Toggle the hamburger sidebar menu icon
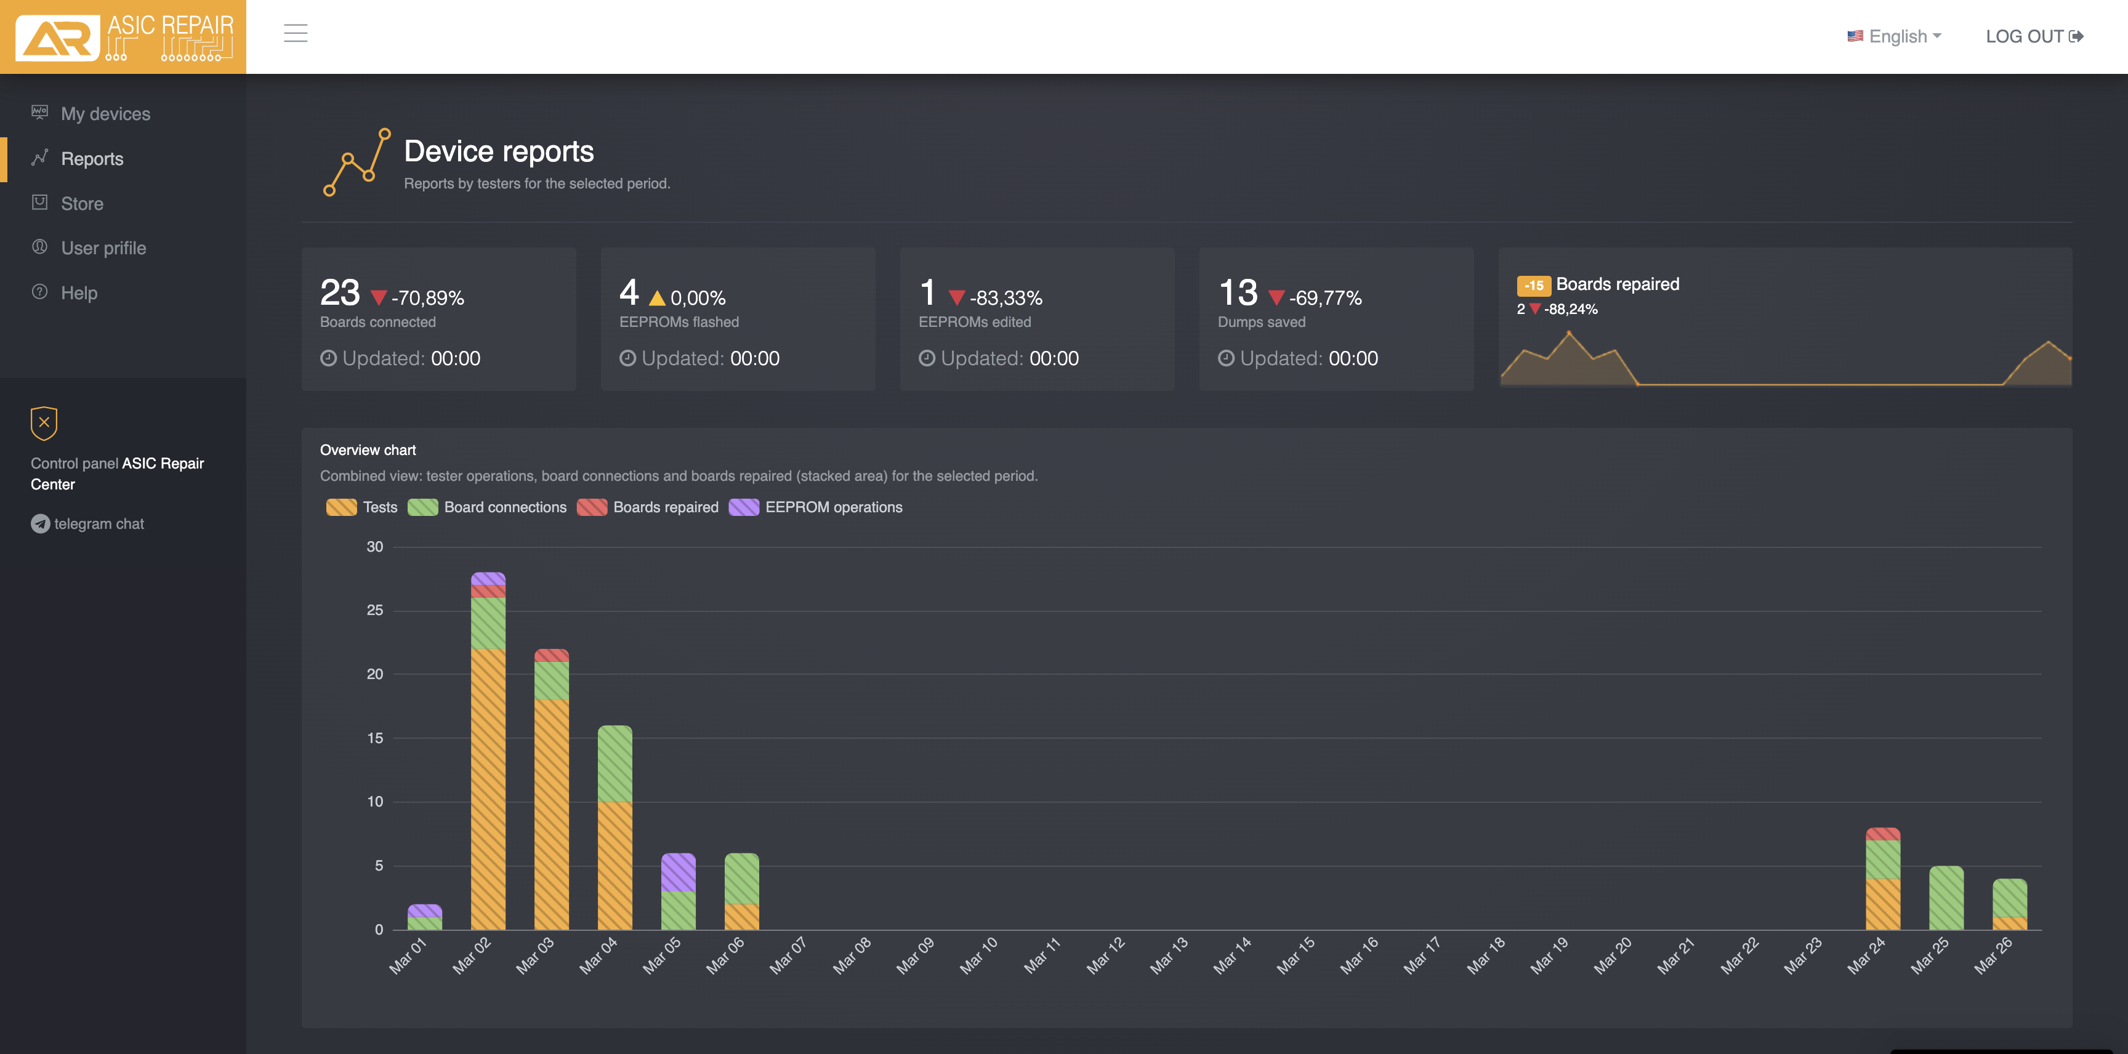2128x1054 pixels. 296,33
